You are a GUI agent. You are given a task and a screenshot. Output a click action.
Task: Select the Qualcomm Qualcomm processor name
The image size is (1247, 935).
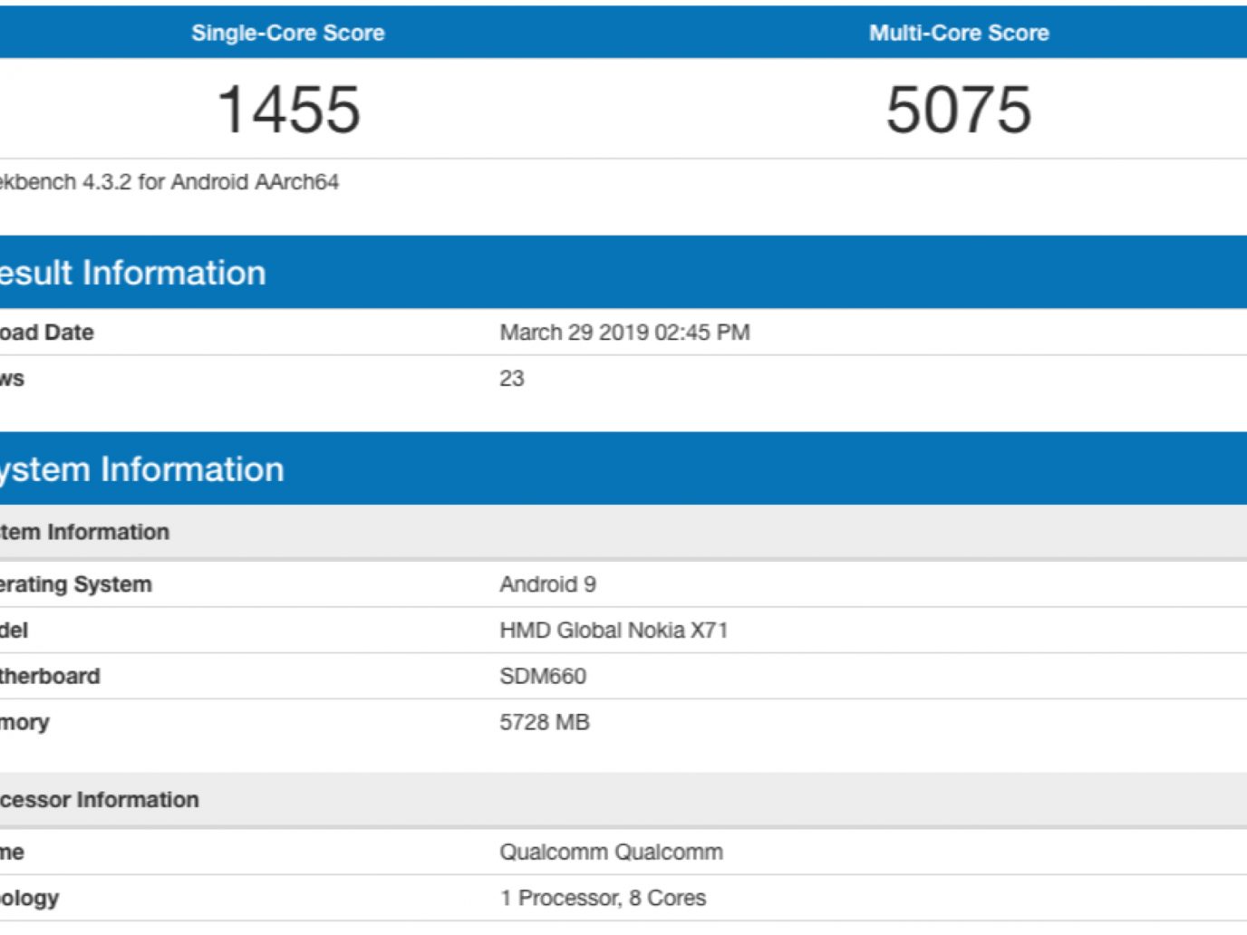click(611, 853)
